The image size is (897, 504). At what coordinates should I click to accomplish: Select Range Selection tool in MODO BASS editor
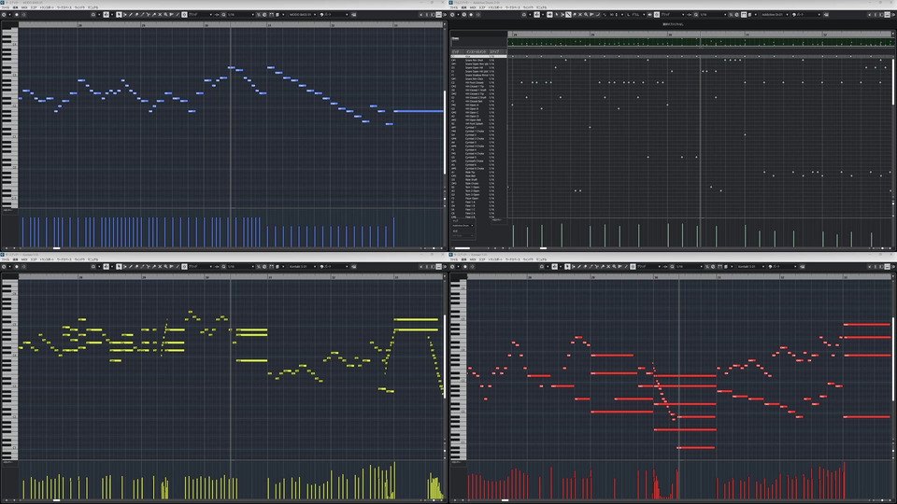(124, 14)
